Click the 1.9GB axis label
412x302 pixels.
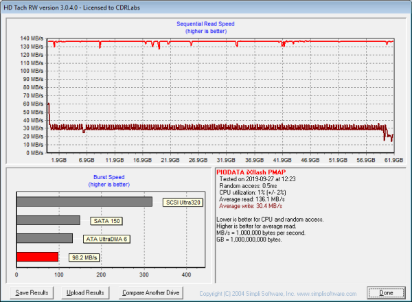click(59, 160)
